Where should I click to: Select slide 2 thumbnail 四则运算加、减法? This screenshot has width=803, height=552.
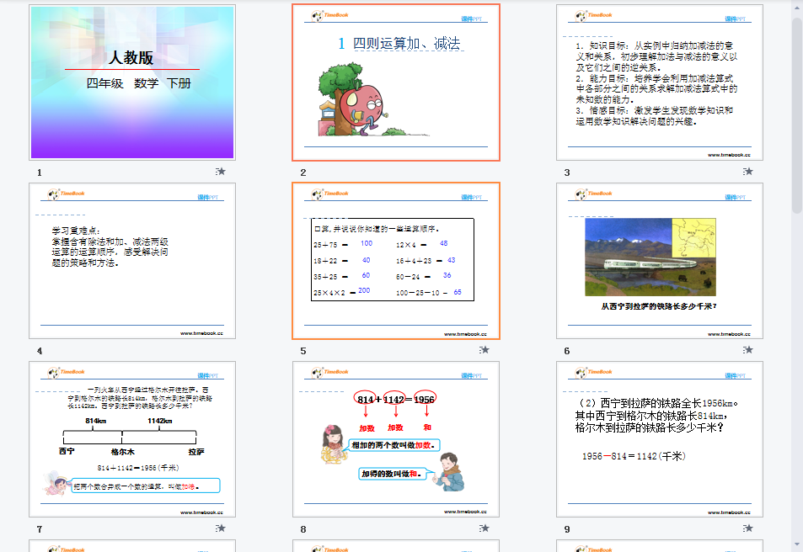pyautogui.click(x=396, y=82)
